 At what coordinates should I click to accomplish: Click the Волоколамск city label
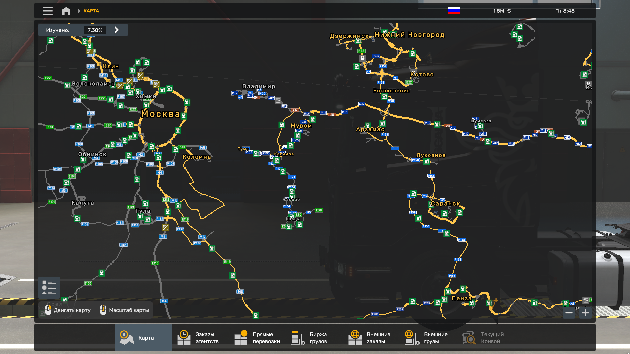(94, 84)
